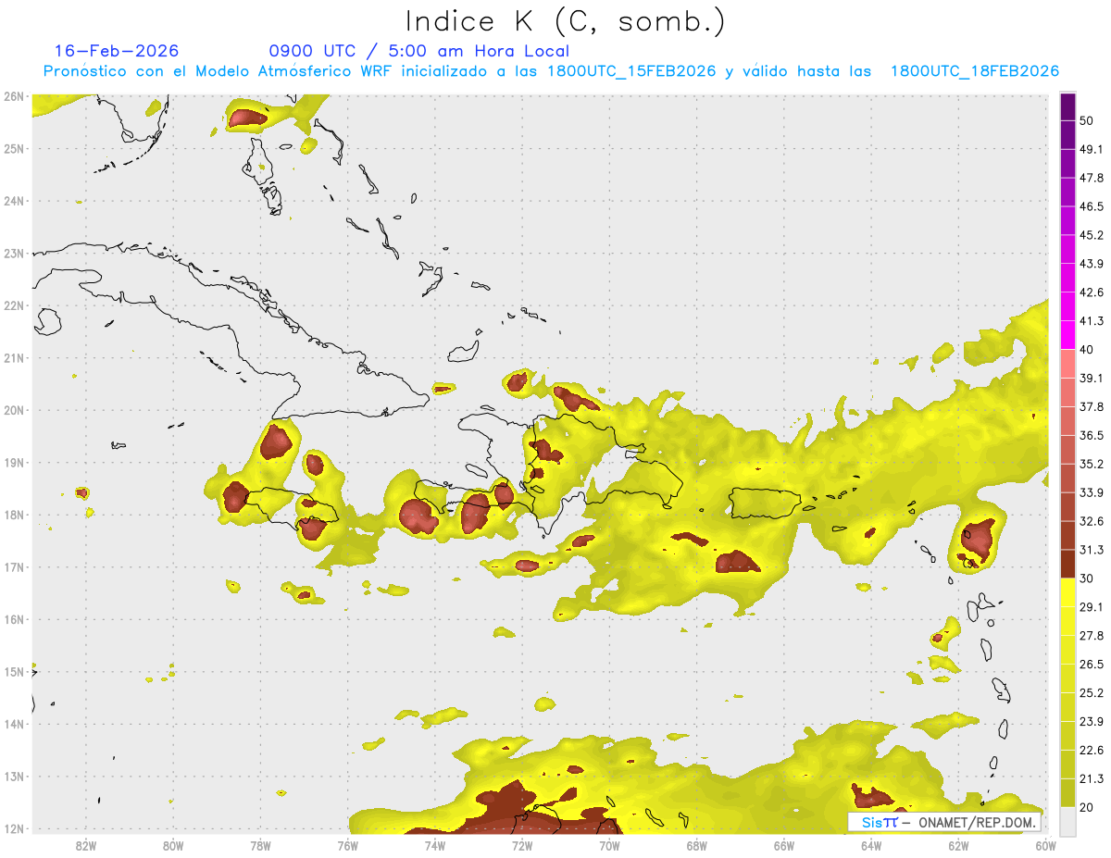Viewport: 1111px width, 858px height.
Task: Click the "19N" latitude label
Action: pos(13,462)
